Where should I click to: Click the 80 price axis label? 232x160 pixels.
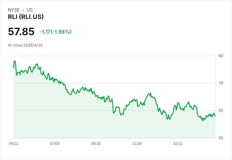click(221, 56)
